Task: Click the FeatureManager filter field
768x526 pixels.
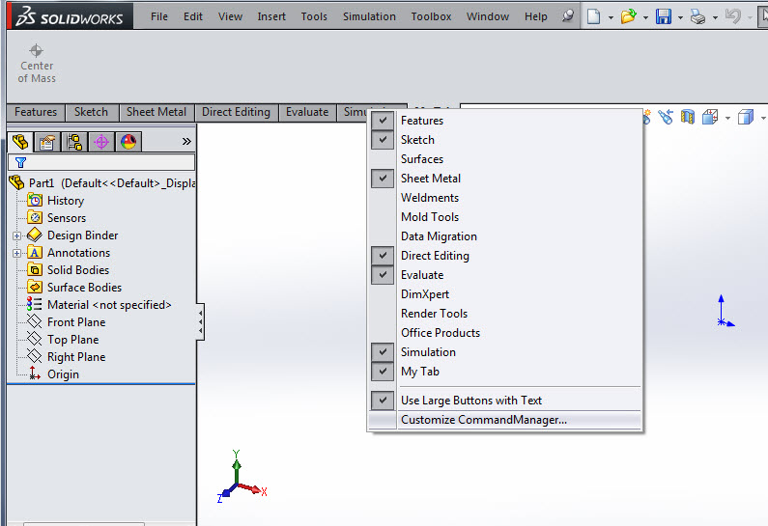Action: (x=101, y=162)
